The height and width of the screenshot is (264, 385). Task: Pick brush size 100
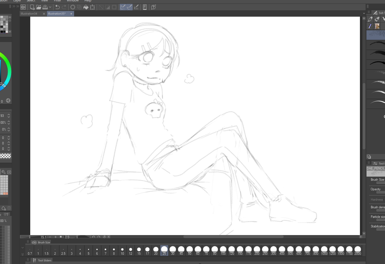tap(223, 251)
